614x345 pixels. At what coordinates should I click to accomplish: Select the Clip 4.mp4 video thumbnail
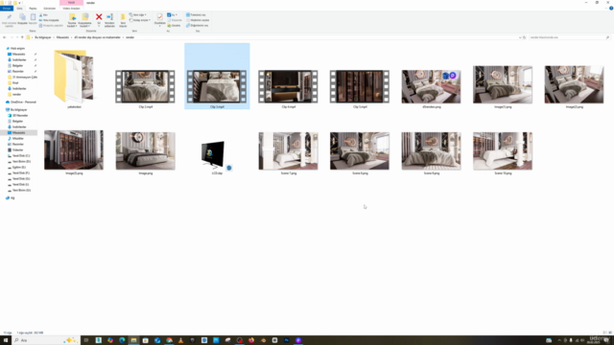pos(288,87)
